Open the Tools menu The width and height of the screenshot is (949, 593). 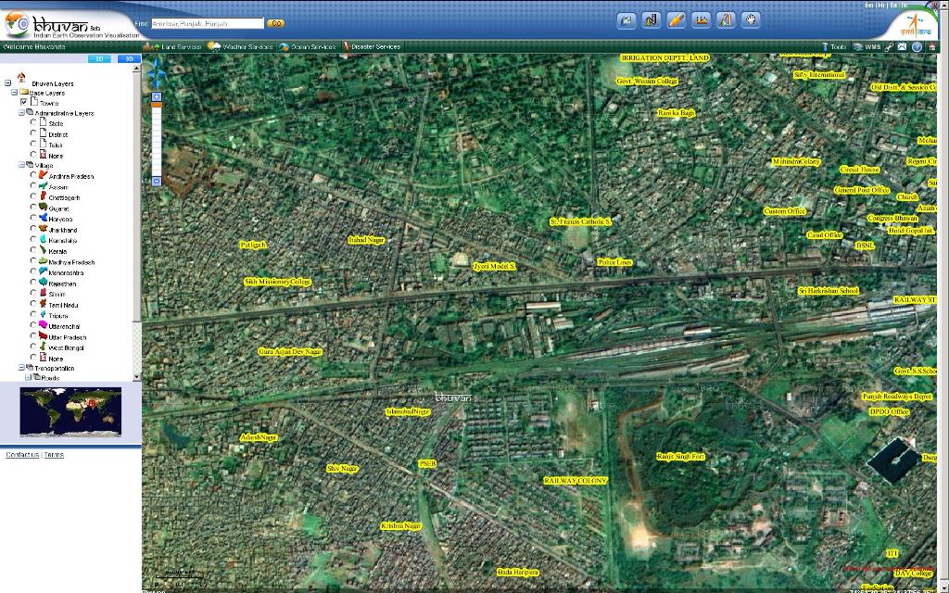[x=838, y=46]
